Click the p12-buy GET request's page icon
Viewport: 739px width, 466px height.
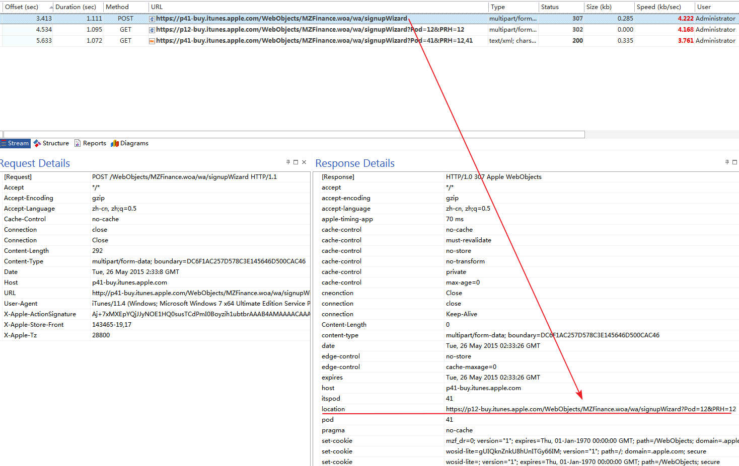(152, 30)
